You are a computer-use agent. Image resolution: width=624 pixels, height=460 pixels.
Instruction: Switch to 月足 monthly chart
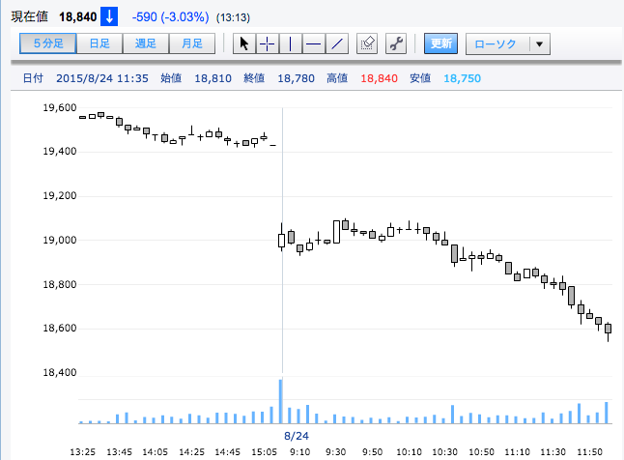[192, 43]
